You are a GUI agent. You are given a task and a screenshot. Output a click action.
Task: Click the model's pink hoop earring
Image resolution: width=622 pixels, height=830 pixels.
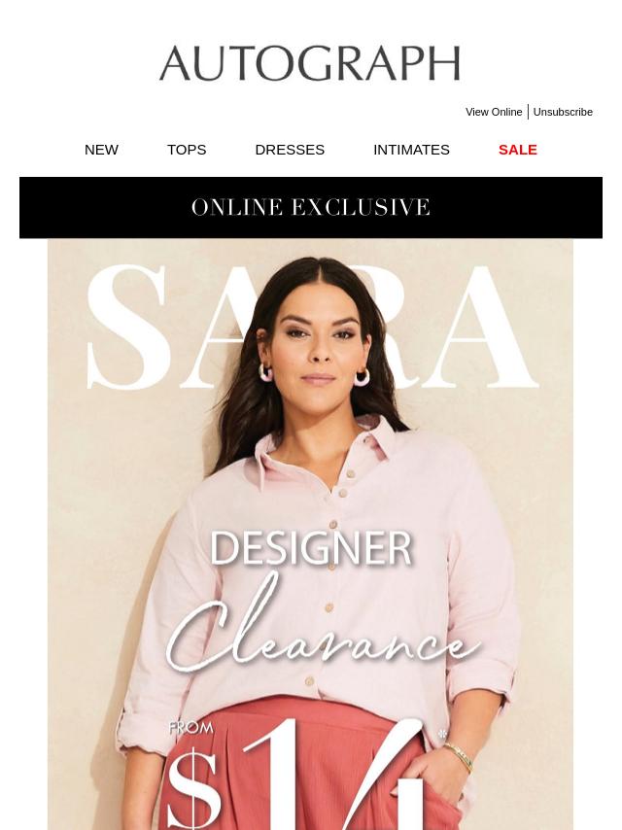(x=265, y=372)
